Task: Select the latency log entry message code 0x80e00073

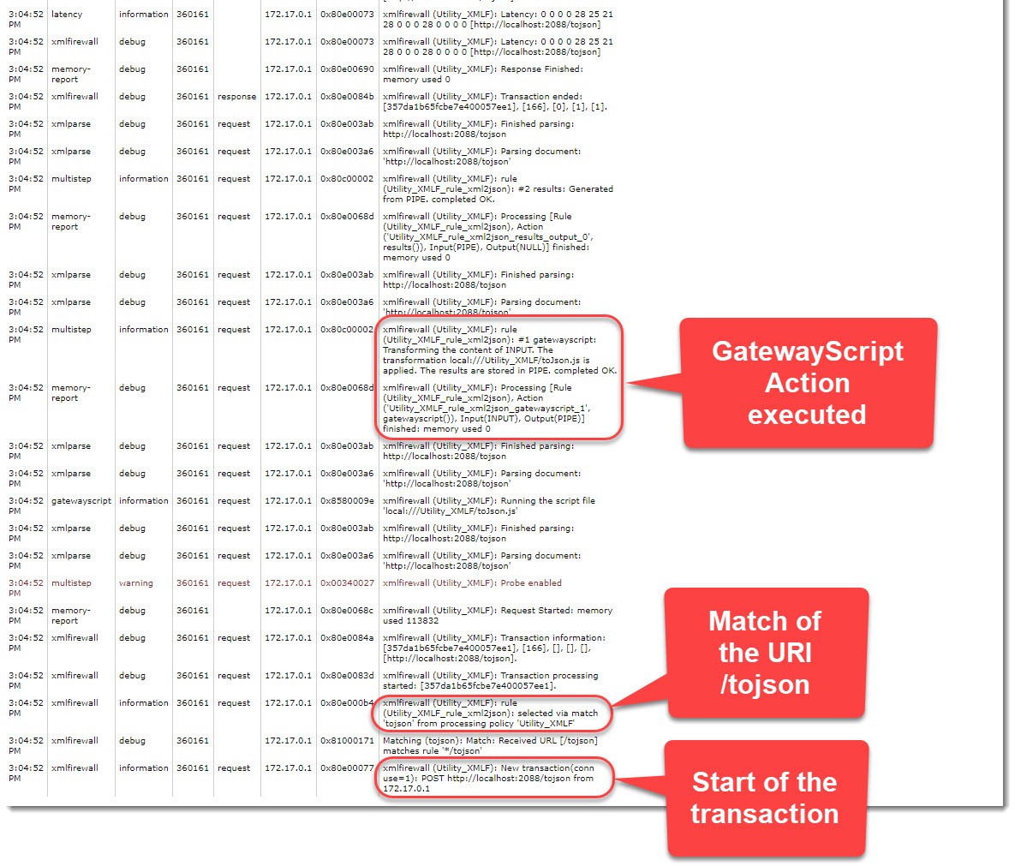Action: 345,14
